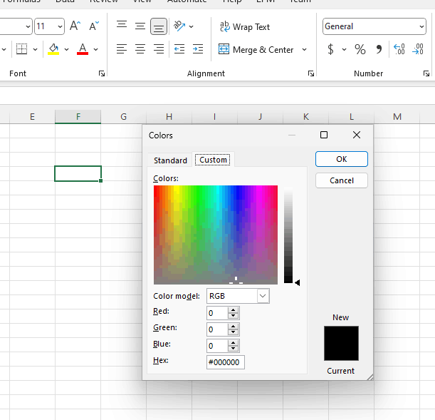This screenshot has height=420, width=435.
Task: Switch to the Standard colors tab
Action: click(170, 160)
